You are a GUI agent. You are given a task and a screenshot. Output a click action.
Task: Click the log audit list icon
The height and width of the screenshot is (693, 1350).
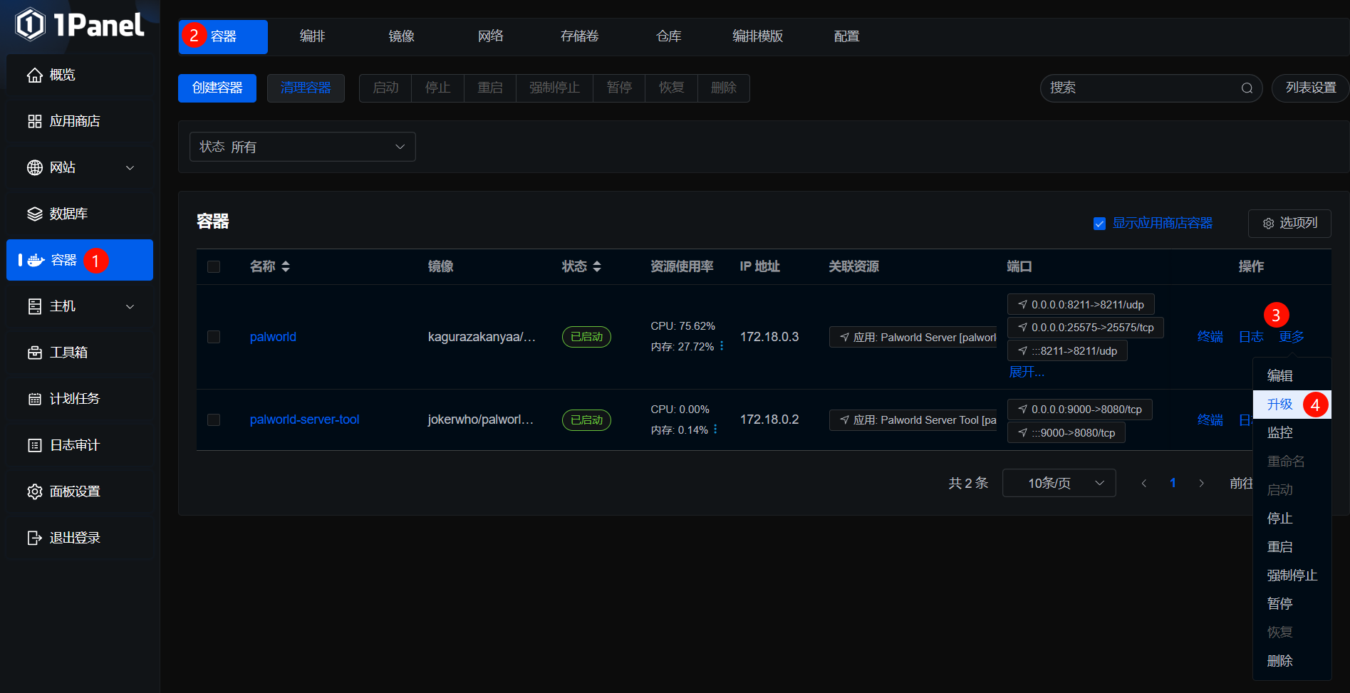click(35, 445)
